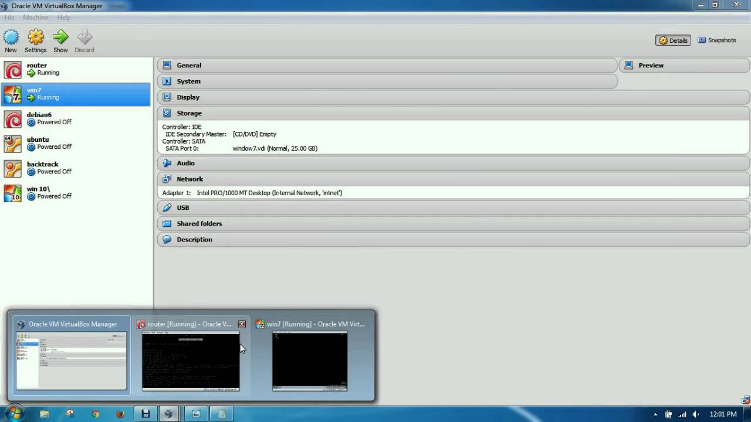Click the router Debian swirl OS icon
This screenshot has width=751, height=422.
(13, 70)
